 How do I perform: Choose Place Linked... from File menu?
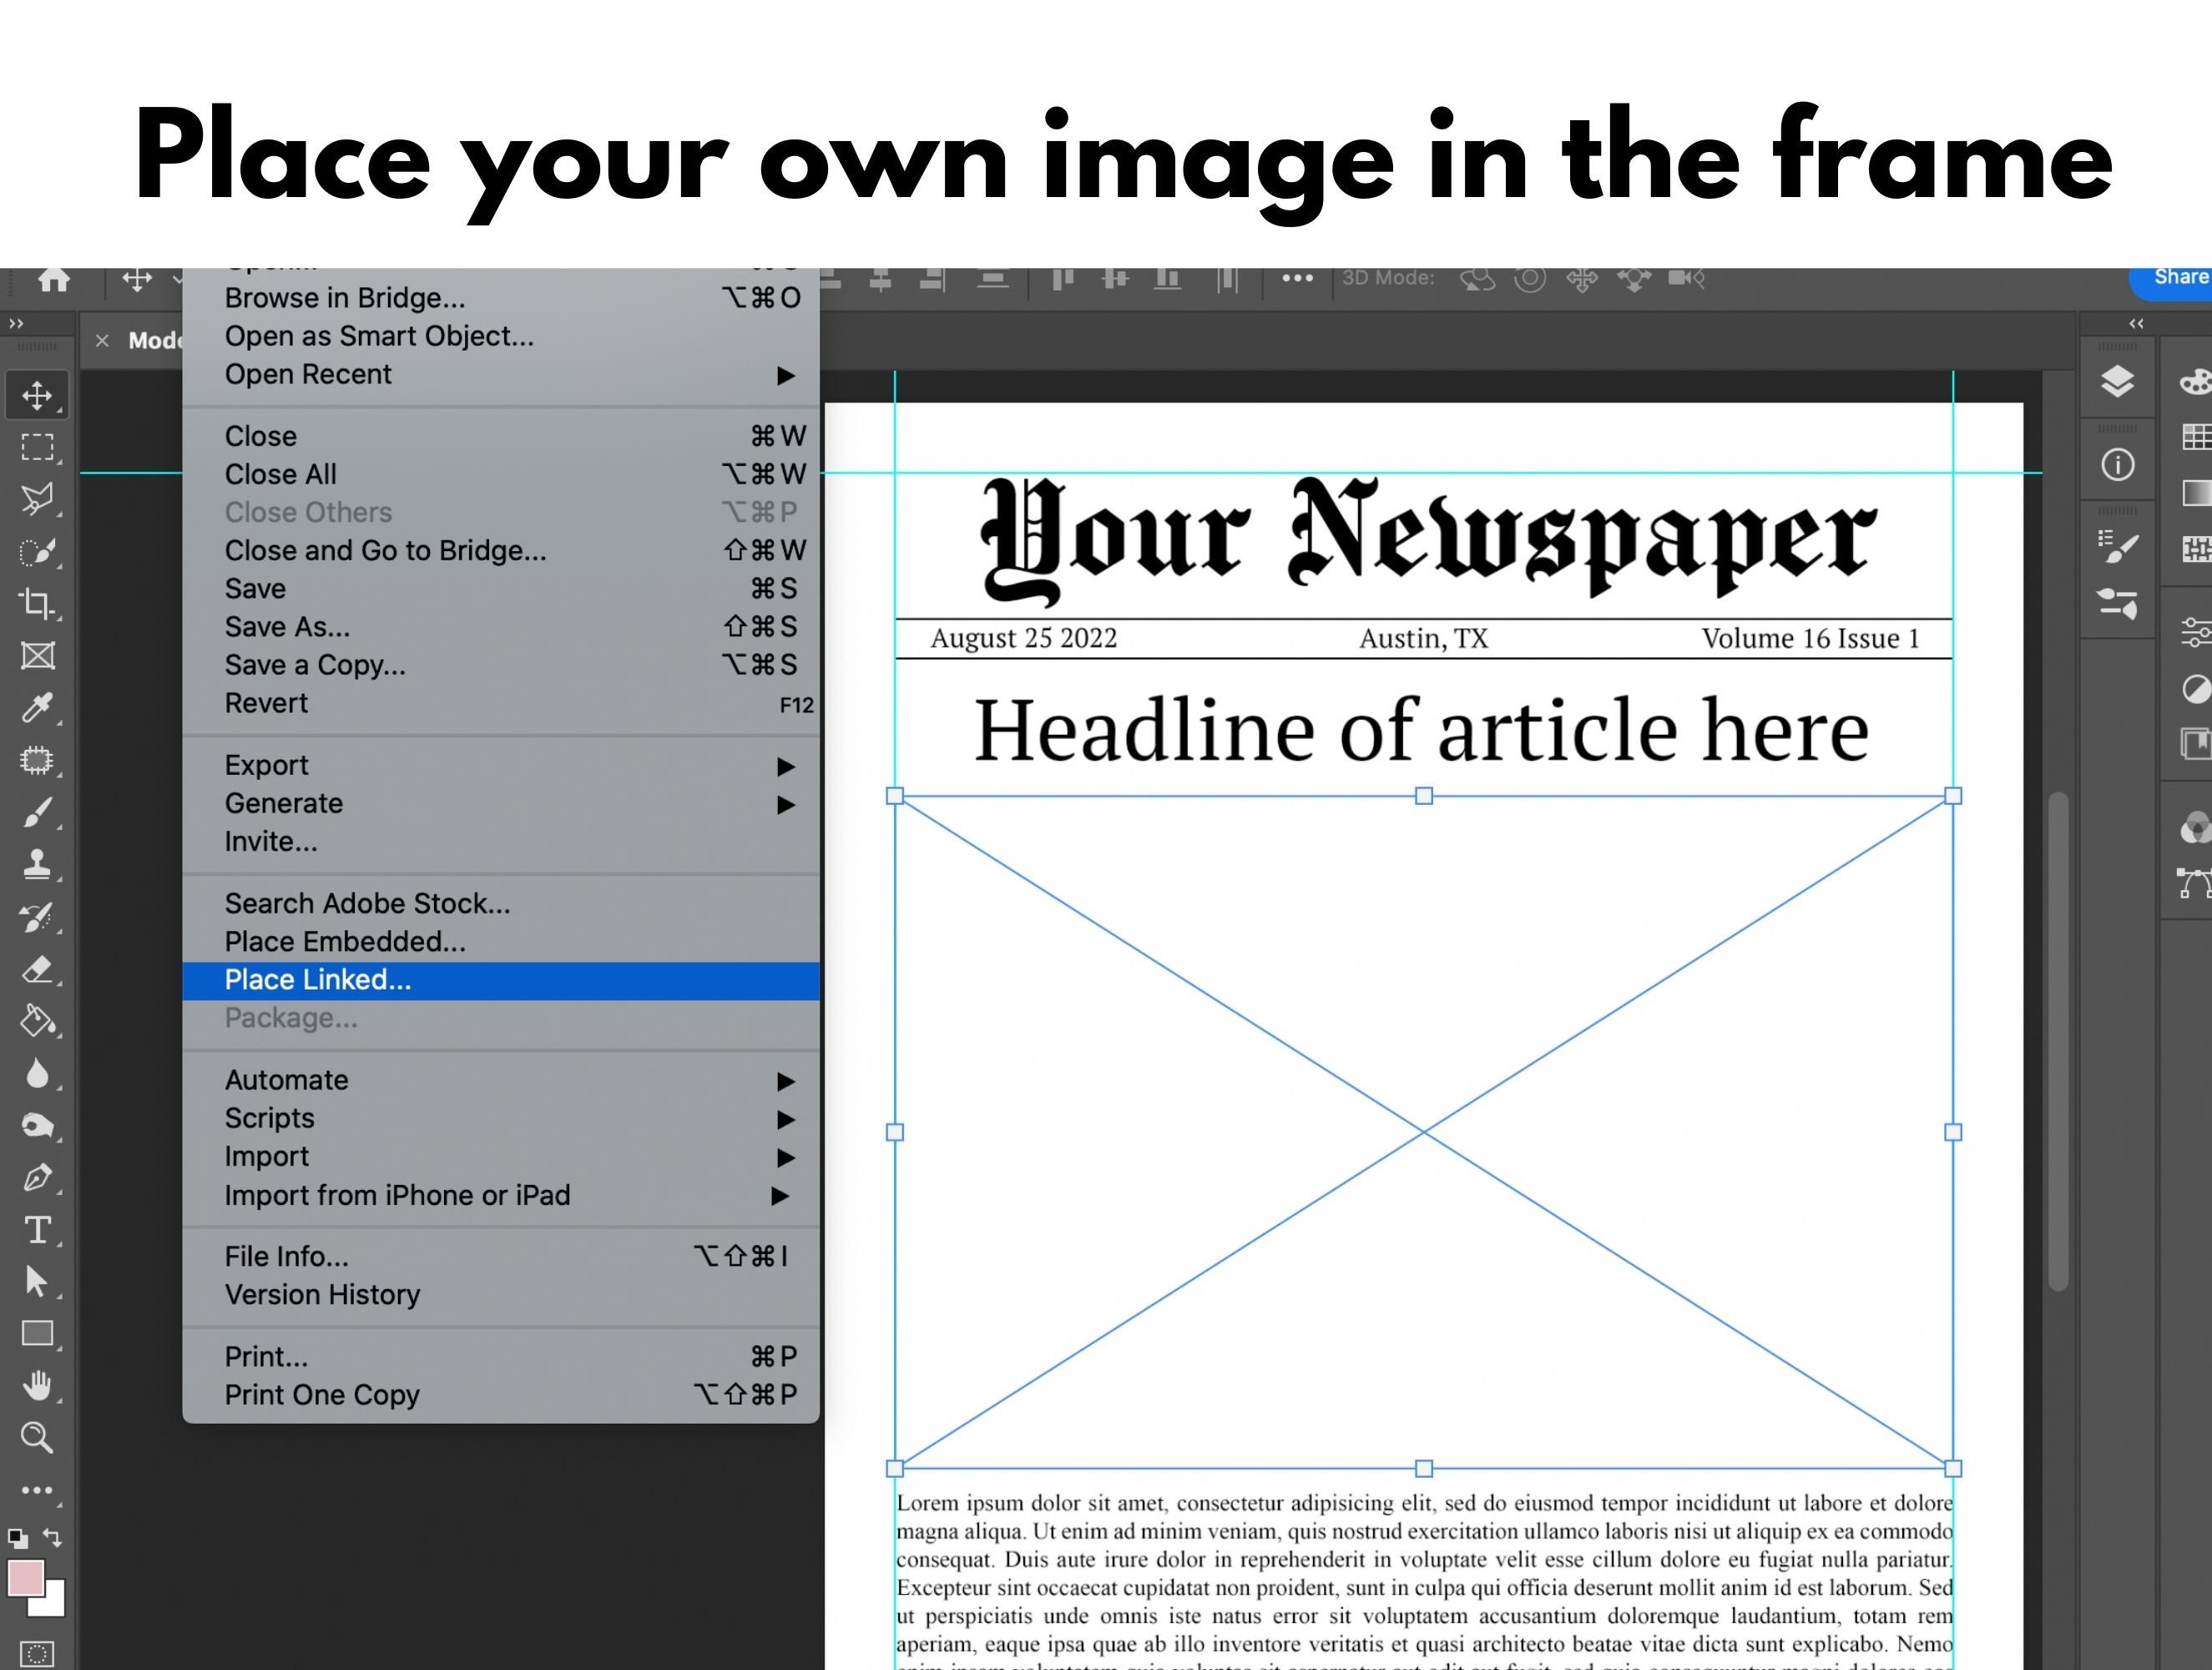[x=501, y=980]
